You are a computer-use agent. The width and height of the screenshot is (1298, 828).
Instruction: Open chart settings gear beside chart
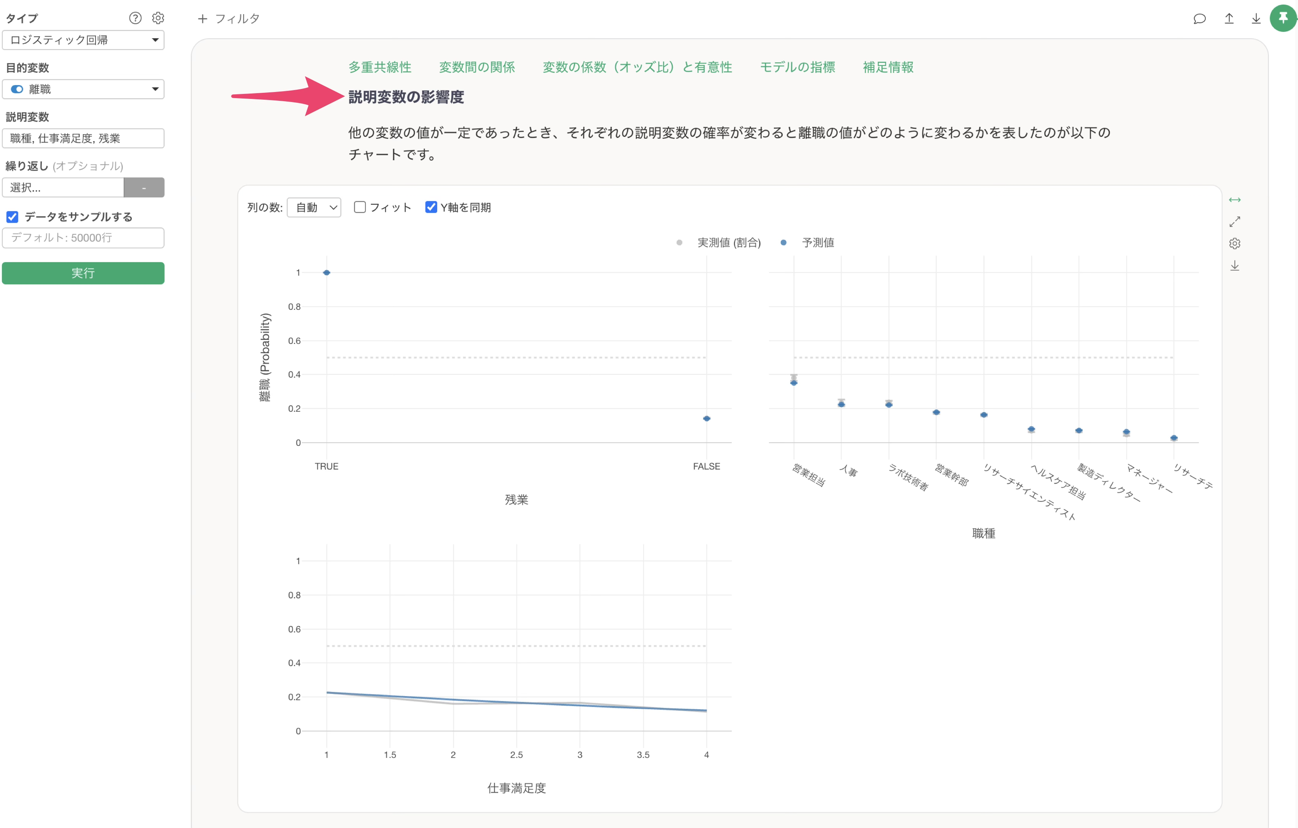pyautogui.click(x=1234, y=244)
